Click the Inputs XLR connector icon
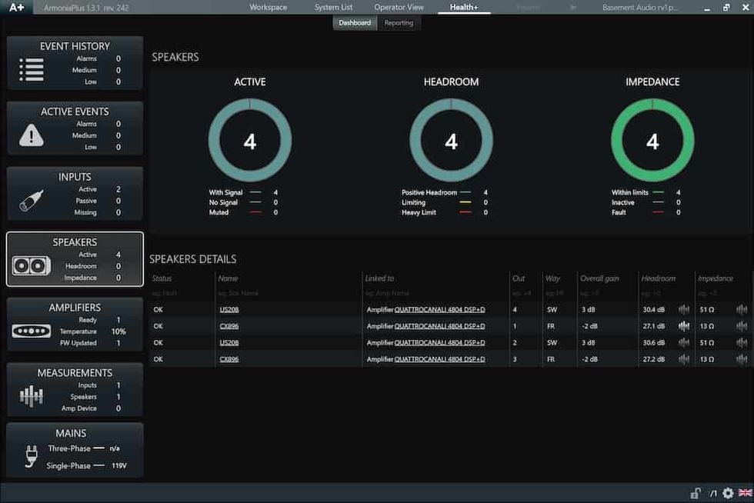 (31, 201)
